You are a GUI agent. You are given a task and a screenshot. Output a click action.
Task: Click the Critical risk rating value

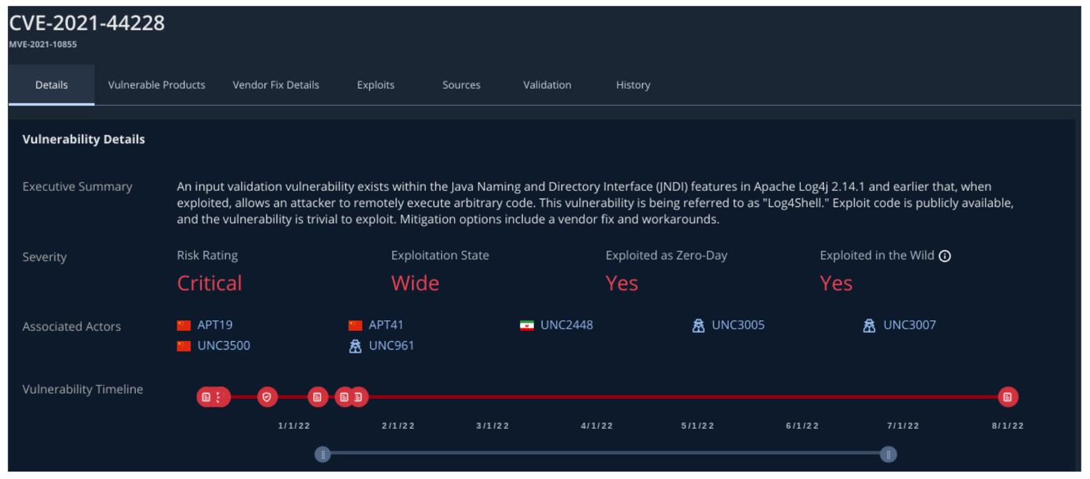coord(209,283)
